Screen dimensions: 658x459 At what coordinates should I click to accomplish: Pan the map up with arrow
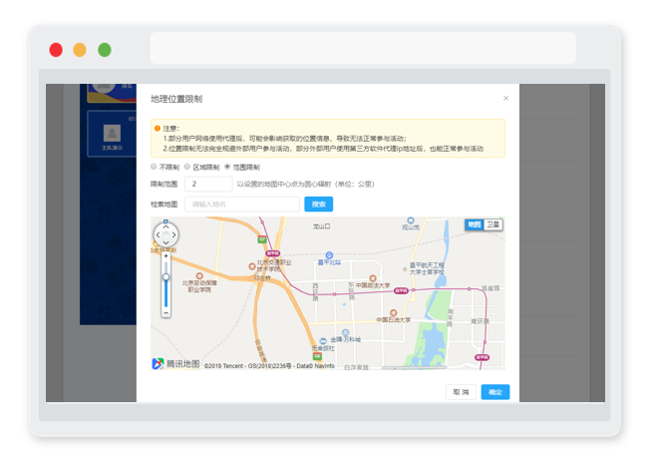(165, 228)
